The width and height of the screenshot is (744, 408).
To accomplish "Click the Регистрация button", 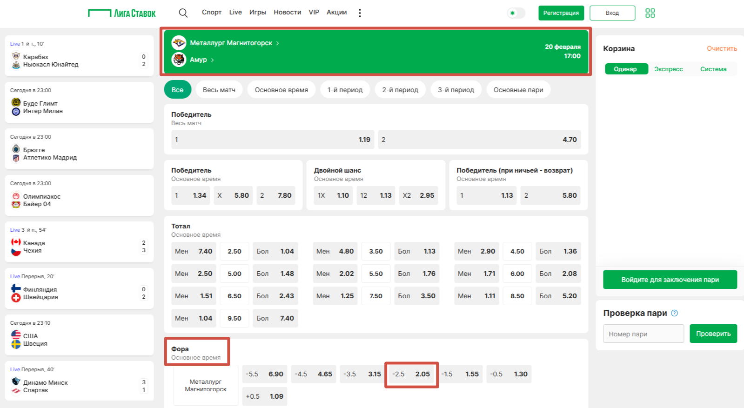I will 561,13.
